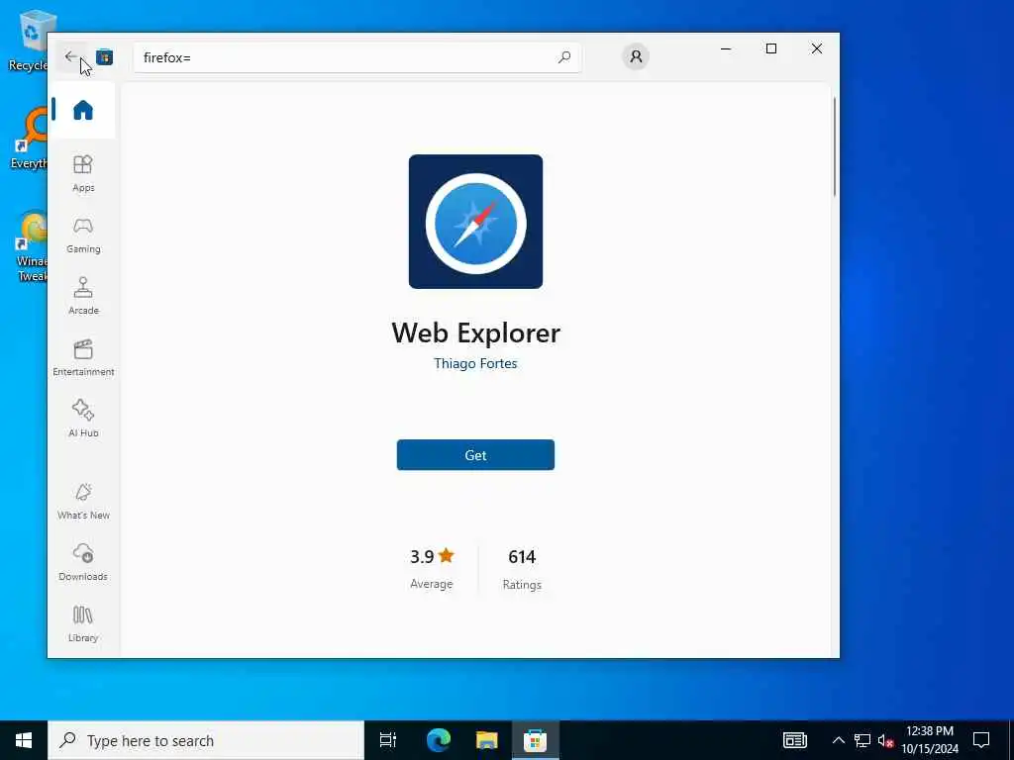Minimize the Microsoft Store window
1014x760 pixels.
pos(726,48)
